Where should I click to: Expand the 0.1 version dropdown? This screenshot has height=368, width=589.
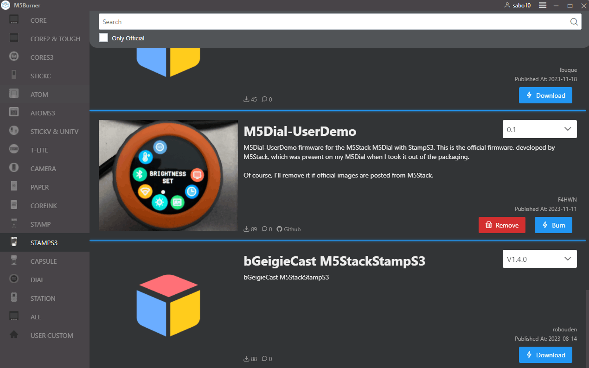(x=540, y=129)
